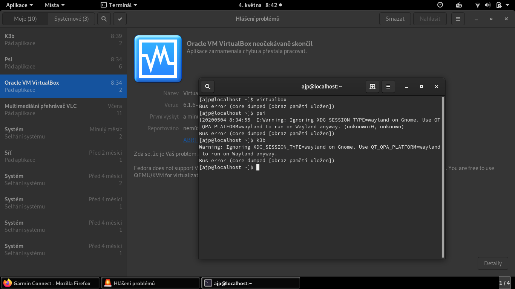Image resolution: width=515 pixels, height=289 pixels.
Task: Click the volume speaker icon
Action: 488,5
